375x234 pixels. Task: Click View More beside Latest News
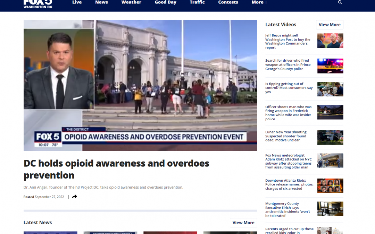click(x=243, y=223)
